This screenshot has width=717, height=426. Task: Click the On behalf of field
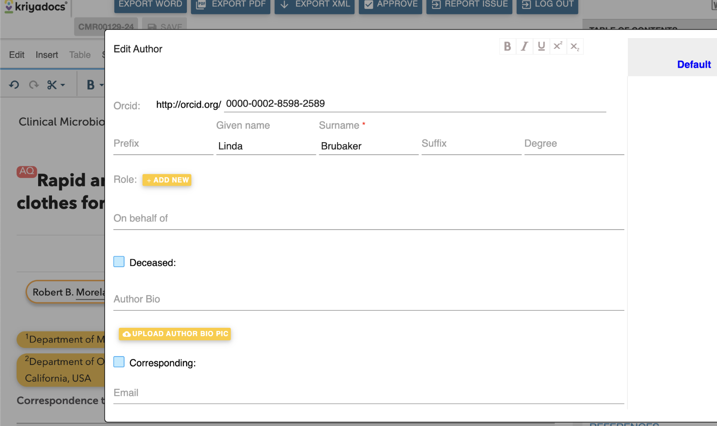tap(369, 219)
